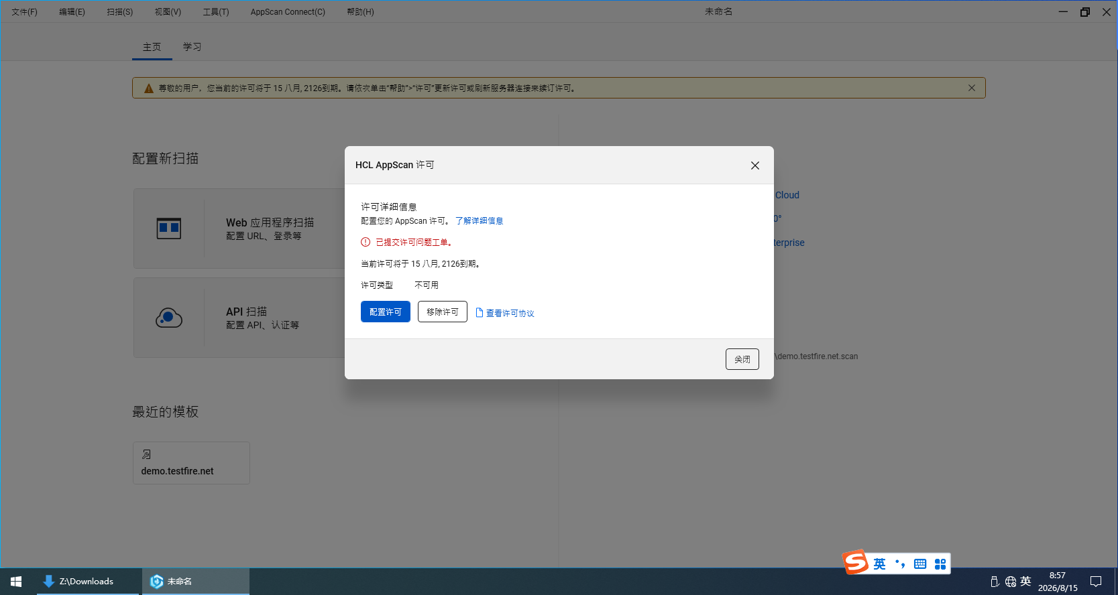Click the red alert icon beside 已提交许可问题工单
This screenshot has width=1118, height=595.
click(366, 242)
